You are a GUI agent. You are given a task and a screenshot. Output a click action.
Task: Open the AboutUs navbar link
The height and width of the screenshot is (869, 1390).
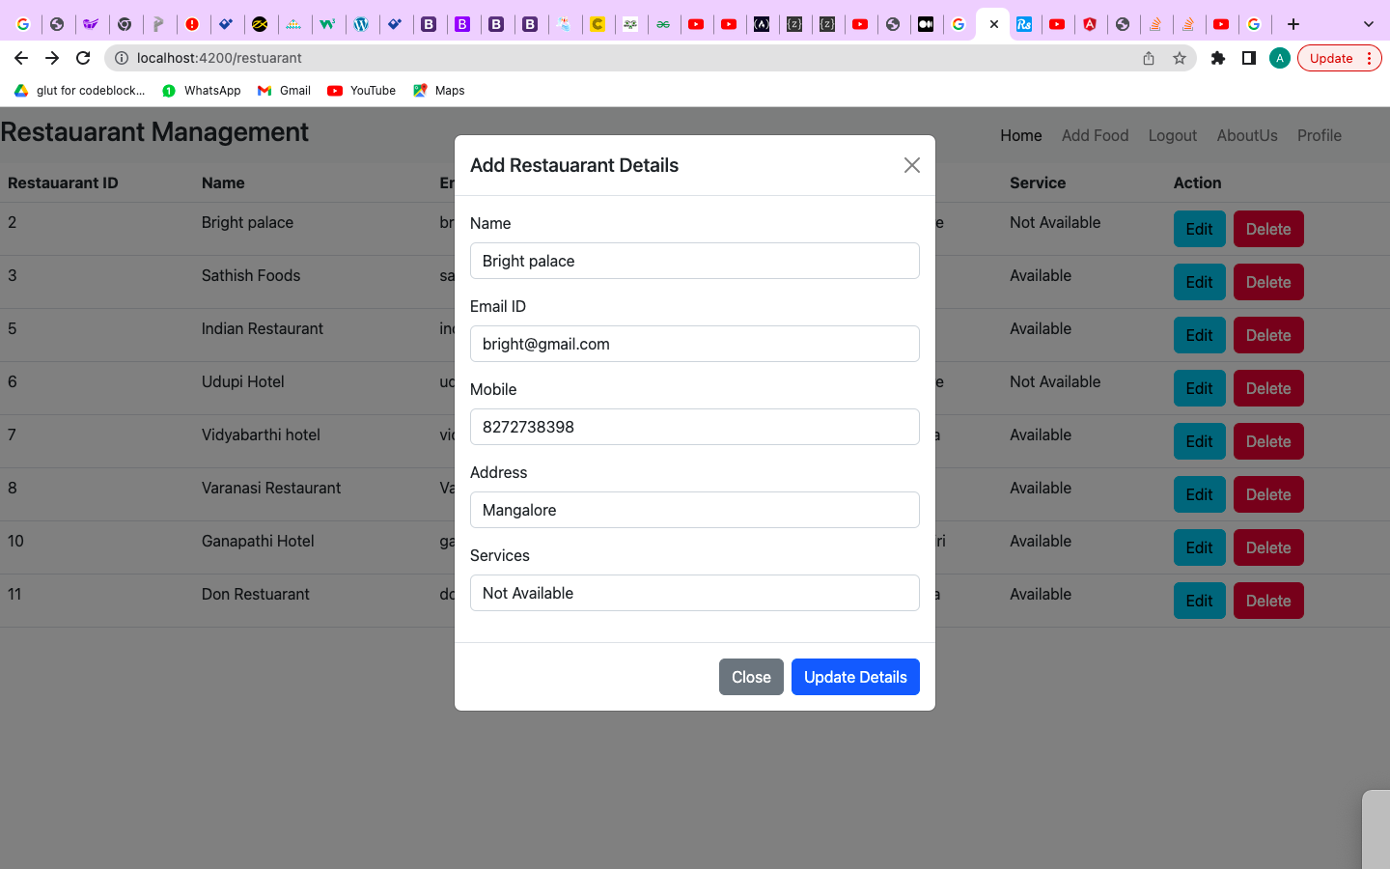click(x=1247, y=135)
